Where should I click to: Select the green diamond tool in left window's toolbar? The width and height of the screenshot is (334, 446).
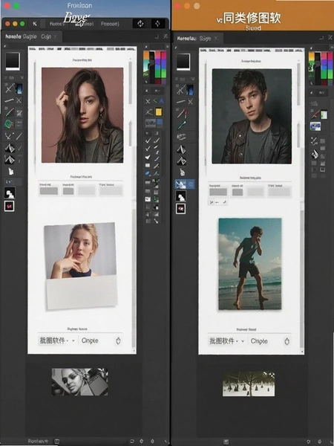pos(9,123)
